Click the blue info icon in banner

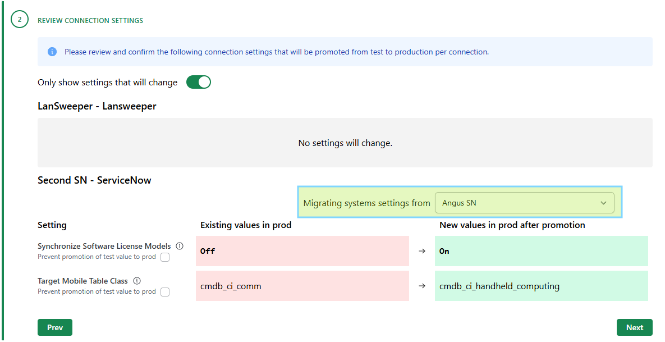pyautogui.click(x=52, y=52)
